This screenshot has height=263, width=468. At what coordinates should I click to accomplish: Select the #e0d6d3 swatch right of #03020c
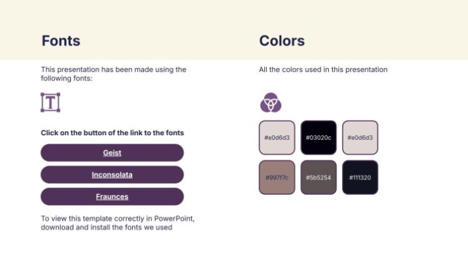pos(360,138)
